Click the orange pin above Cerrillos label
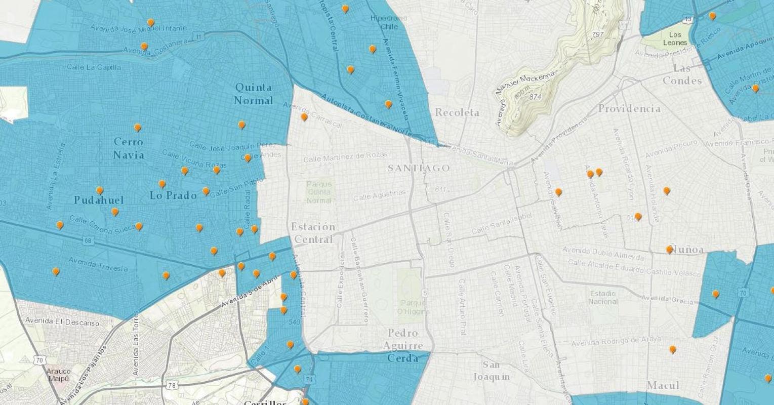 click(305, 401)
